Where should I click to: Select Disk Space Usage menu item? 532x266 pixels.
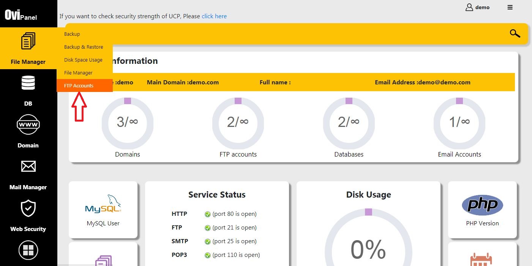pyautogui.click(x=85, y=60)
